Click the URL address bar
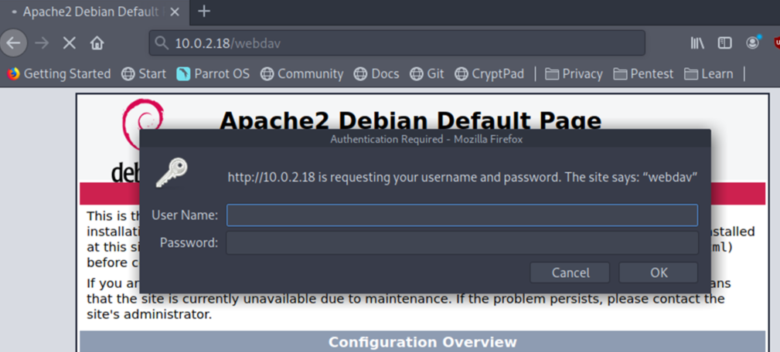 point(397,43)
